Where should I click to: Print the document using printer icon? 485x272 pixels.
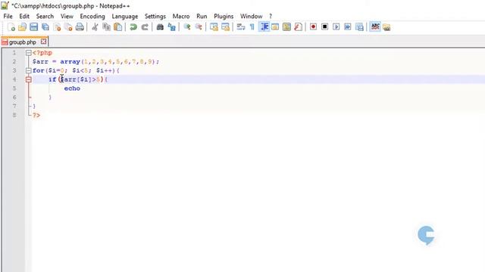point(80,27)
